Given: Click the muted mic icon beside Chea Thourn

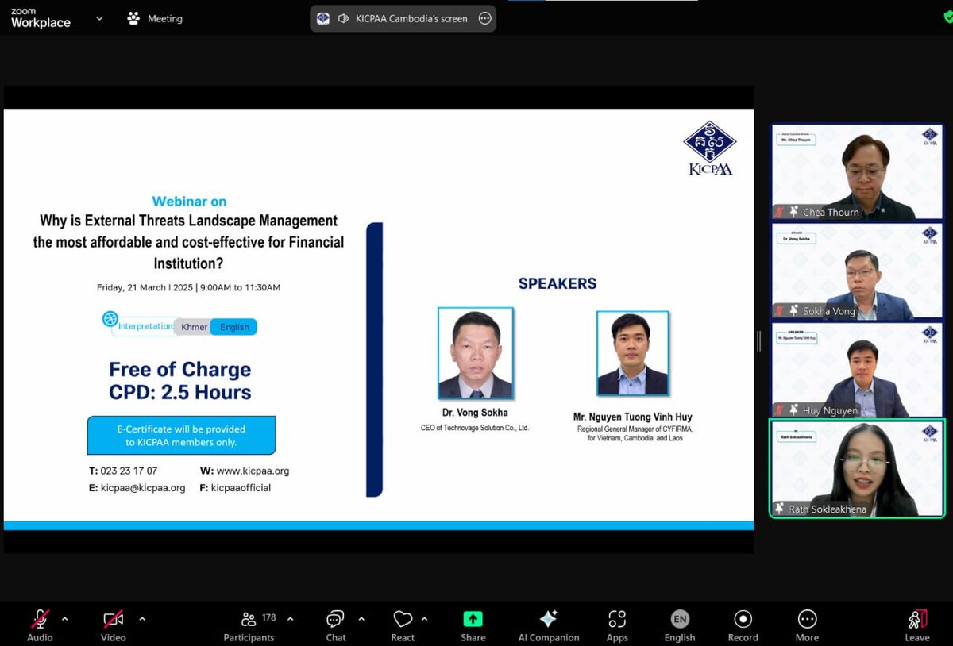Looking at the screenshot, I should (780, 212).
